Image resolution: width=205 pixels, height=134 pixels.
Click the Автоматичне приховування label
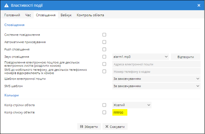tap(25, 42)
